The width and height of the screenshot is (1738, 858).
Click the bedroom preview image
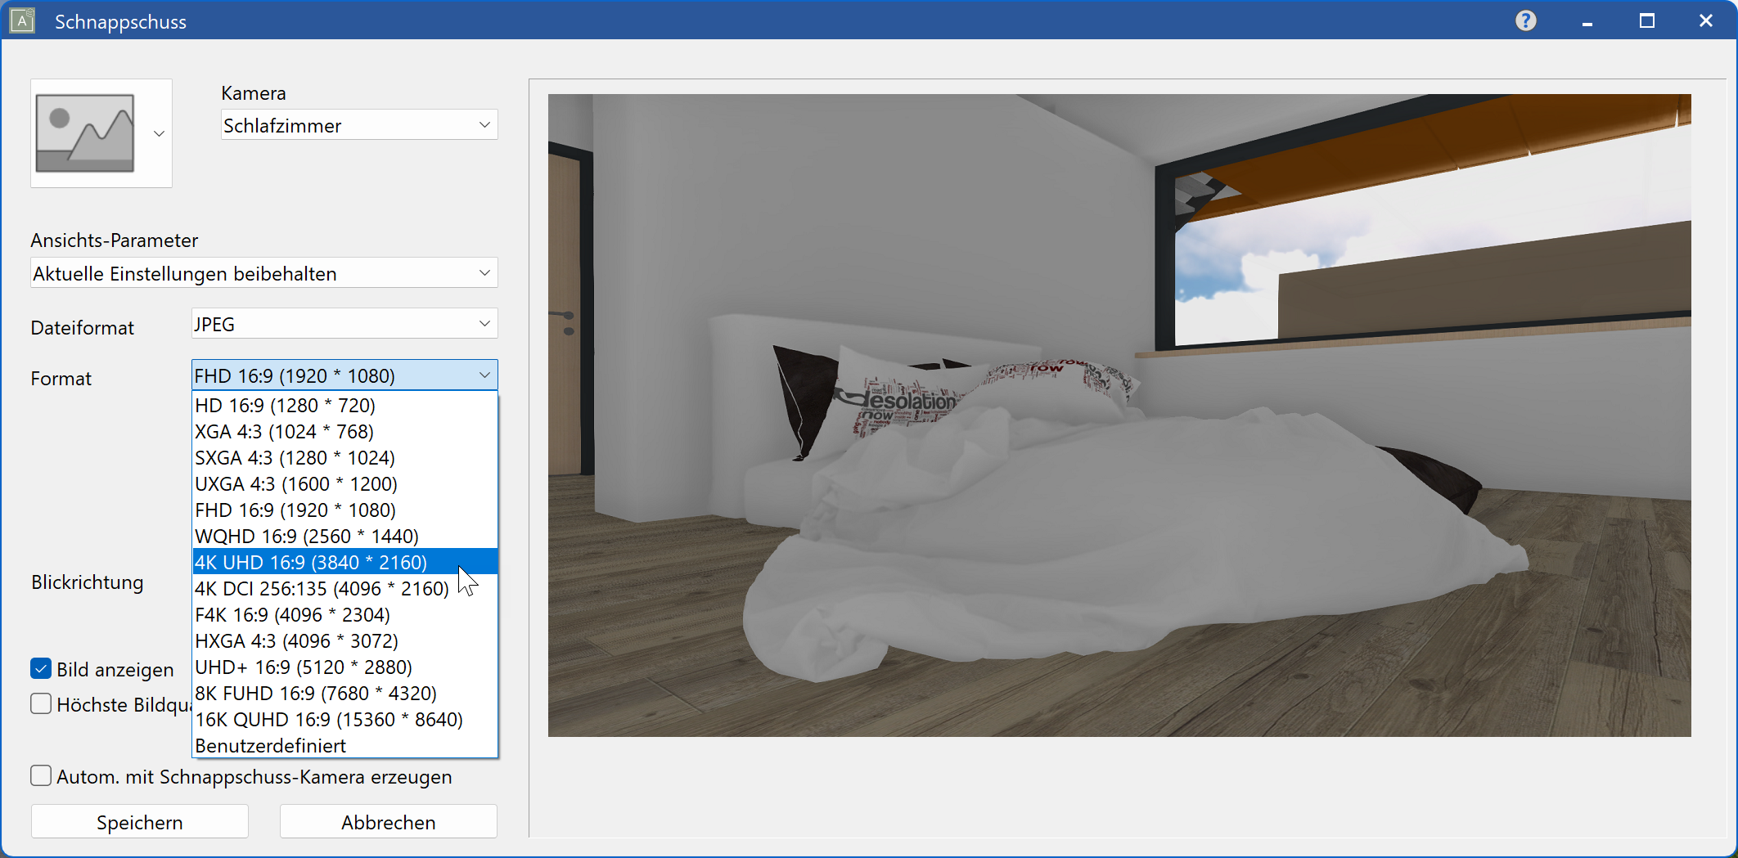click(1119, 416)
